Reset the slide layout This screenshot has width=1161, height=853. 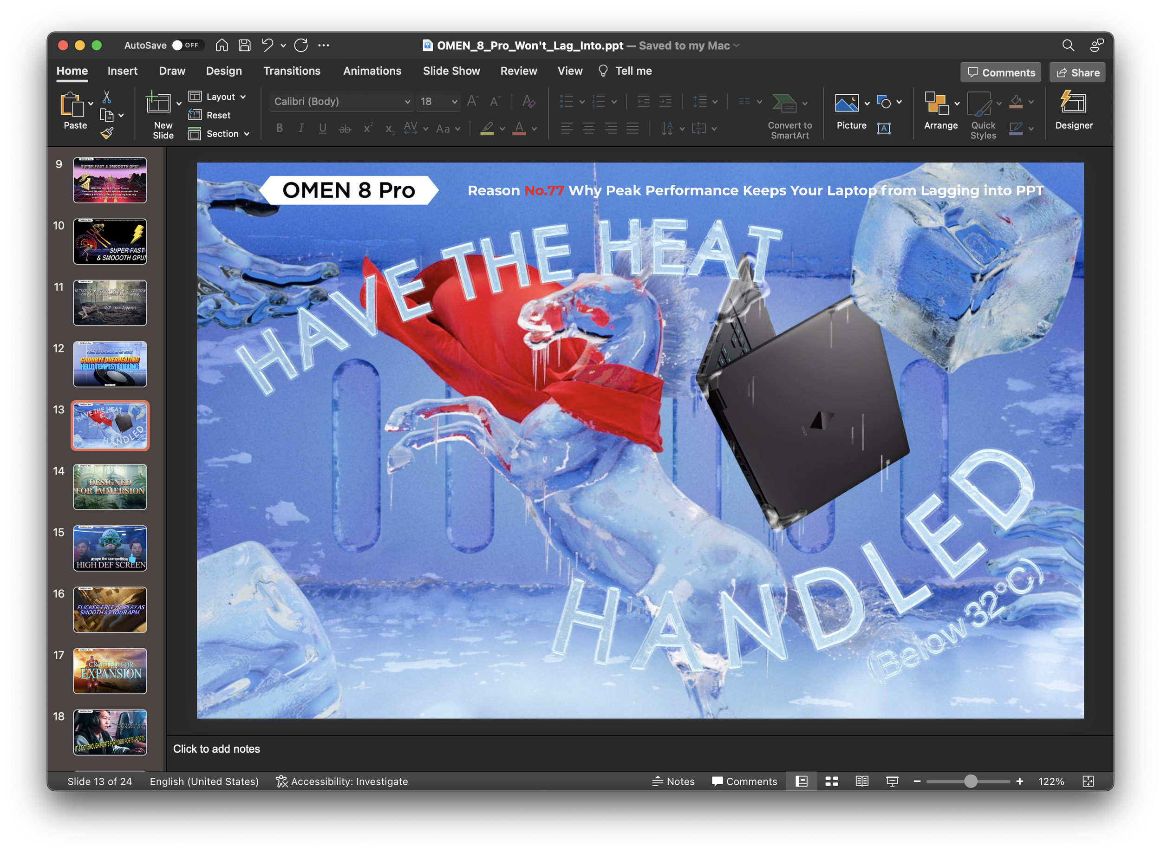(209, 115)
